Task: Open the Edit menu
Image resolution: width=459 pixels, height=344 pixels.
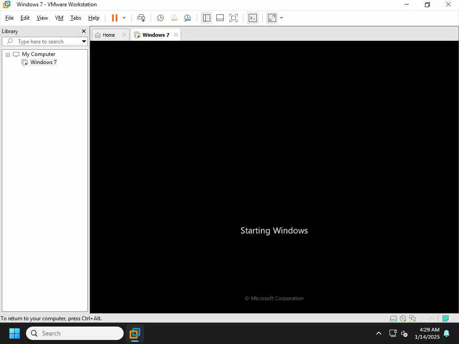Action: tap(25, 18)
